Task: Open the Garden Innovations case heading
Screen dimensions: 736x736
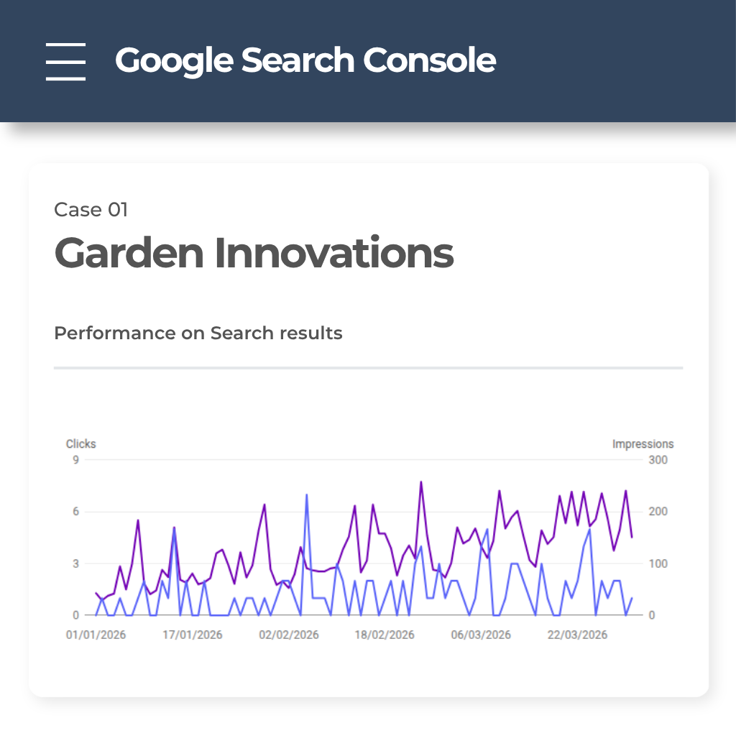Action: click(x=253, y=253)
